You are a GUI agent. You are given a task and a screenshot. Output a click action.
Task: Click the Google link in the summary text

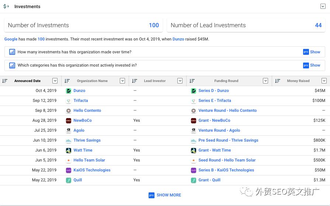(11, 39)
